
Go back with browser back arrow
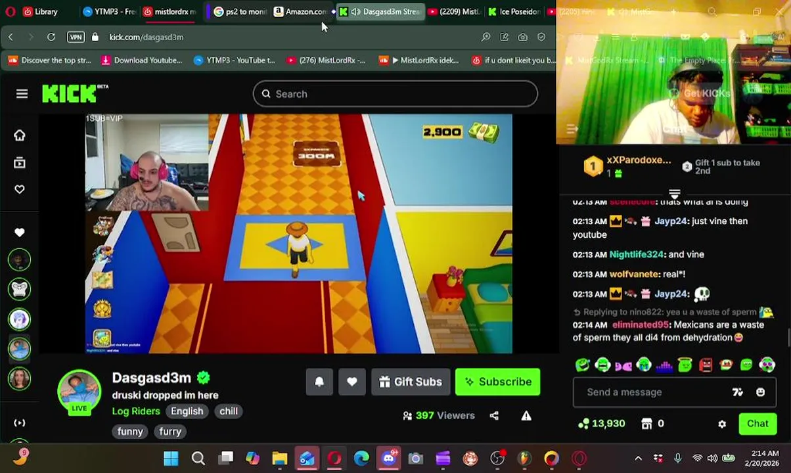pos(11,37)
